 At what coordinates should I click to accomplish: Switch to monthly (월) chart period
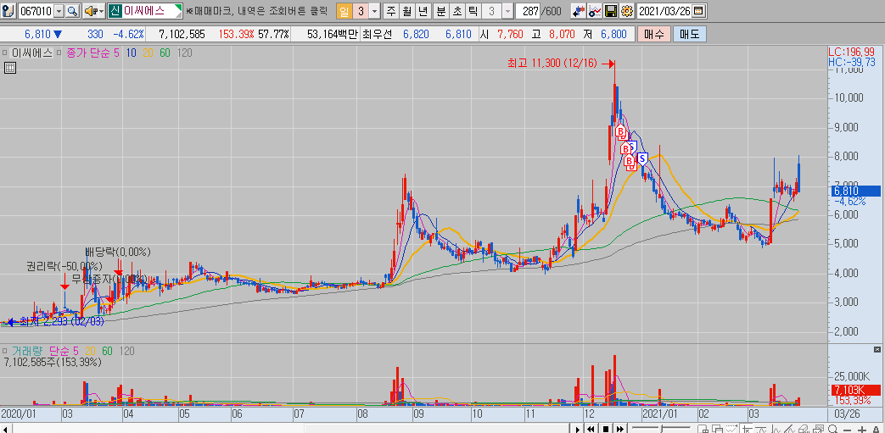pyautogui.click(x=406, y=11)
